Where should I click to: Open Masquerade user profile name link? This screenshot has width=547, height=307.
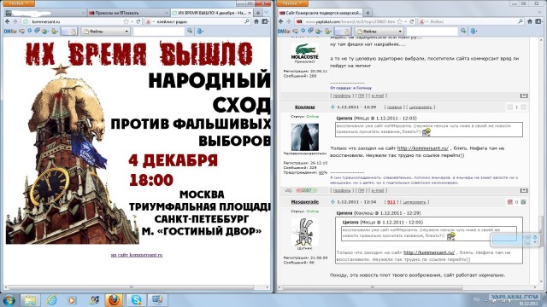tap(305, 202)
